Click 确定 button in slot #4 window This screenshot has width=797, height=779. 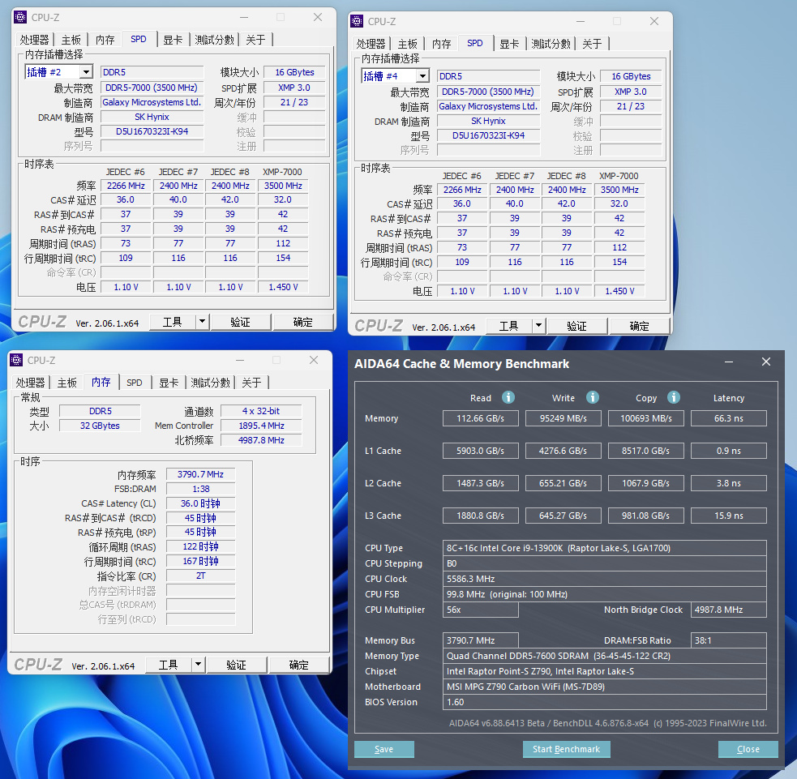click(640, 326)
